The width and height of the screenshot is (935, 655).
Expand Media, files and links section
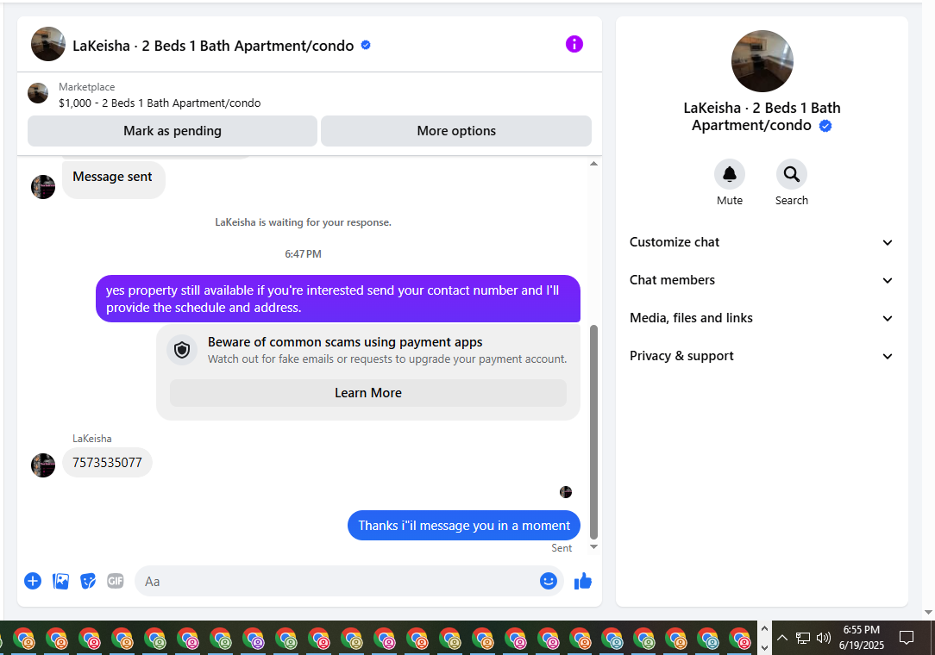[x=762, y=318]
